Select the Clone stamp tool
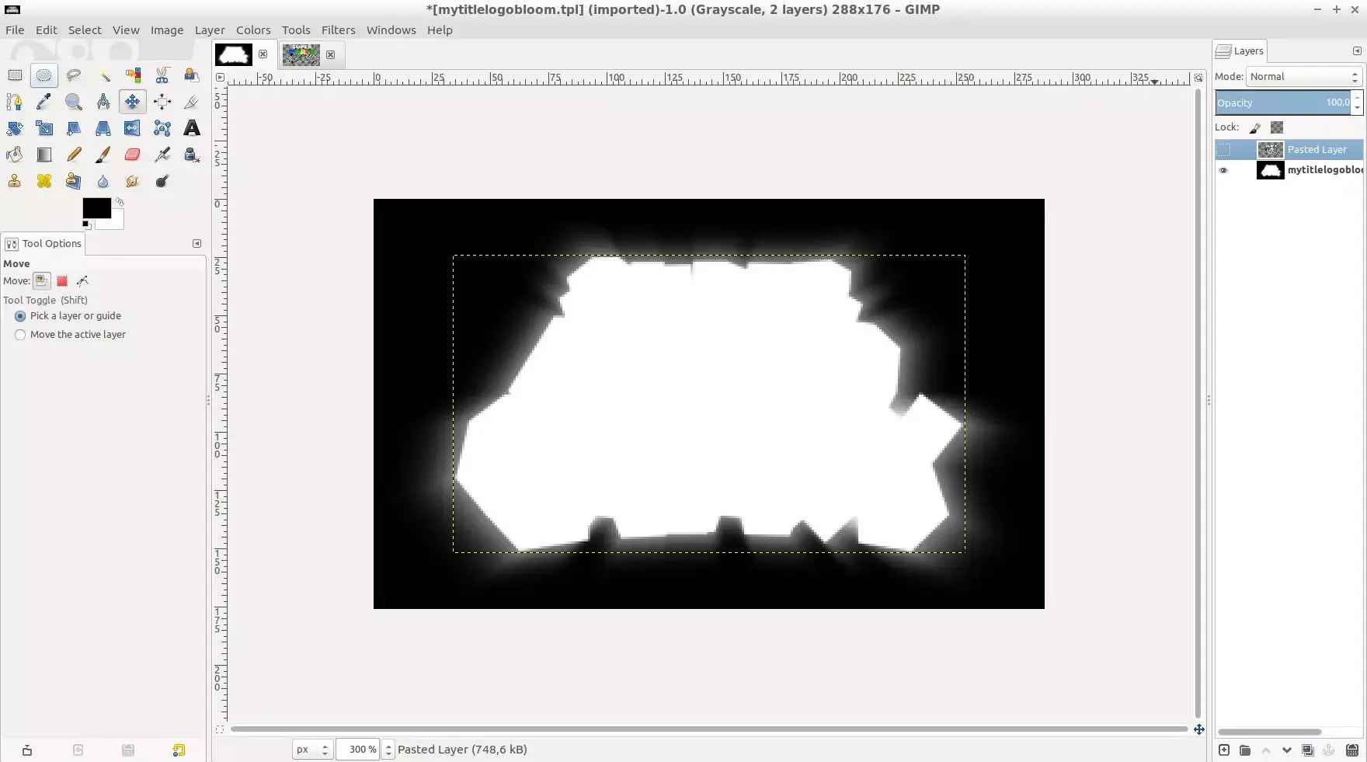 15,181
